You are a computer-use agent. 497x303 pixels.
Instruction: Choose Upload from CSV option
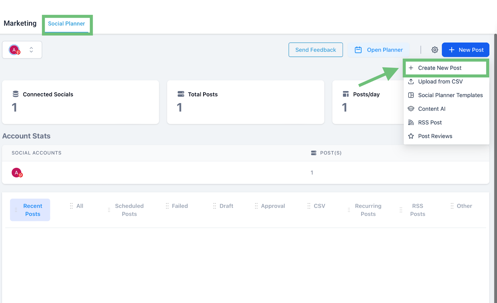[x=446, y=81]
